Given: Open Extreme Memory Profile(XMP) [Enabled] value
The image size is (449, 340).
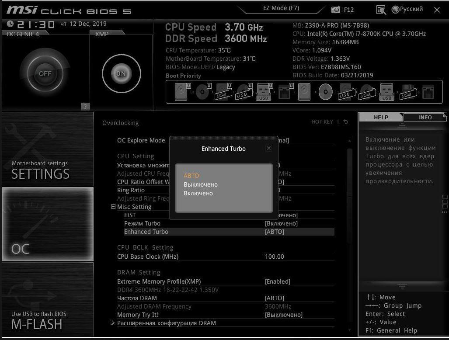Looking at the screenshot, I should (278, 281).
